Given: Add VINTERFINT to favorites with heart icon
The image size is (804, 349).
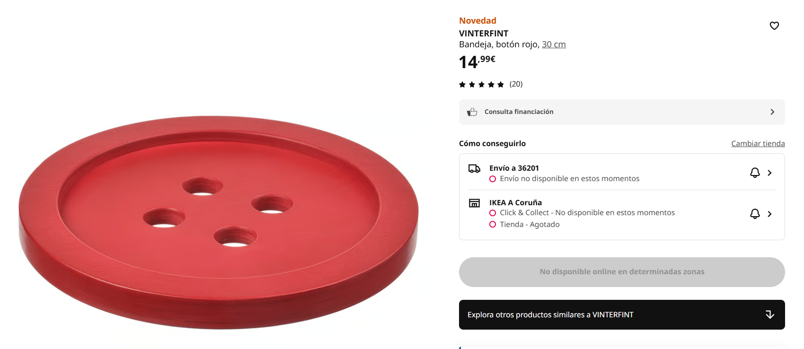Looking at the screenshot, I should tap(774, 26).
